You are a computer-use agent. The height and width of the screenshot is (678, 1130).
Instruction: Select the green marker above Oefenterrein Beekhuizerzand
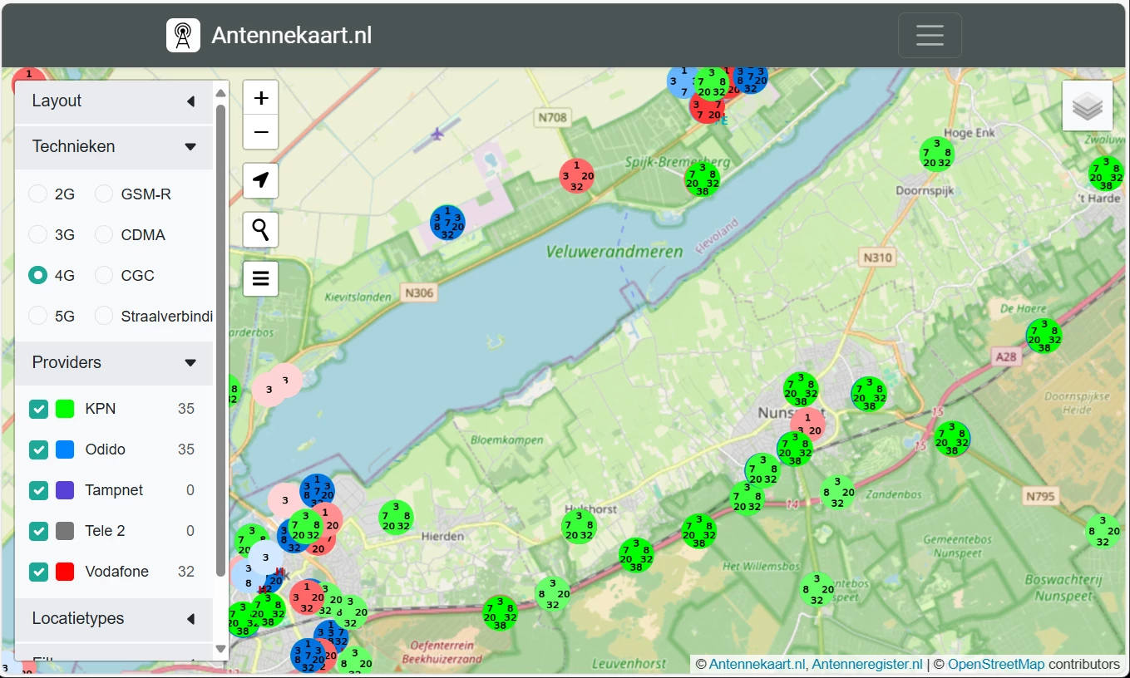pyautogui.click(x=500, y=614)
